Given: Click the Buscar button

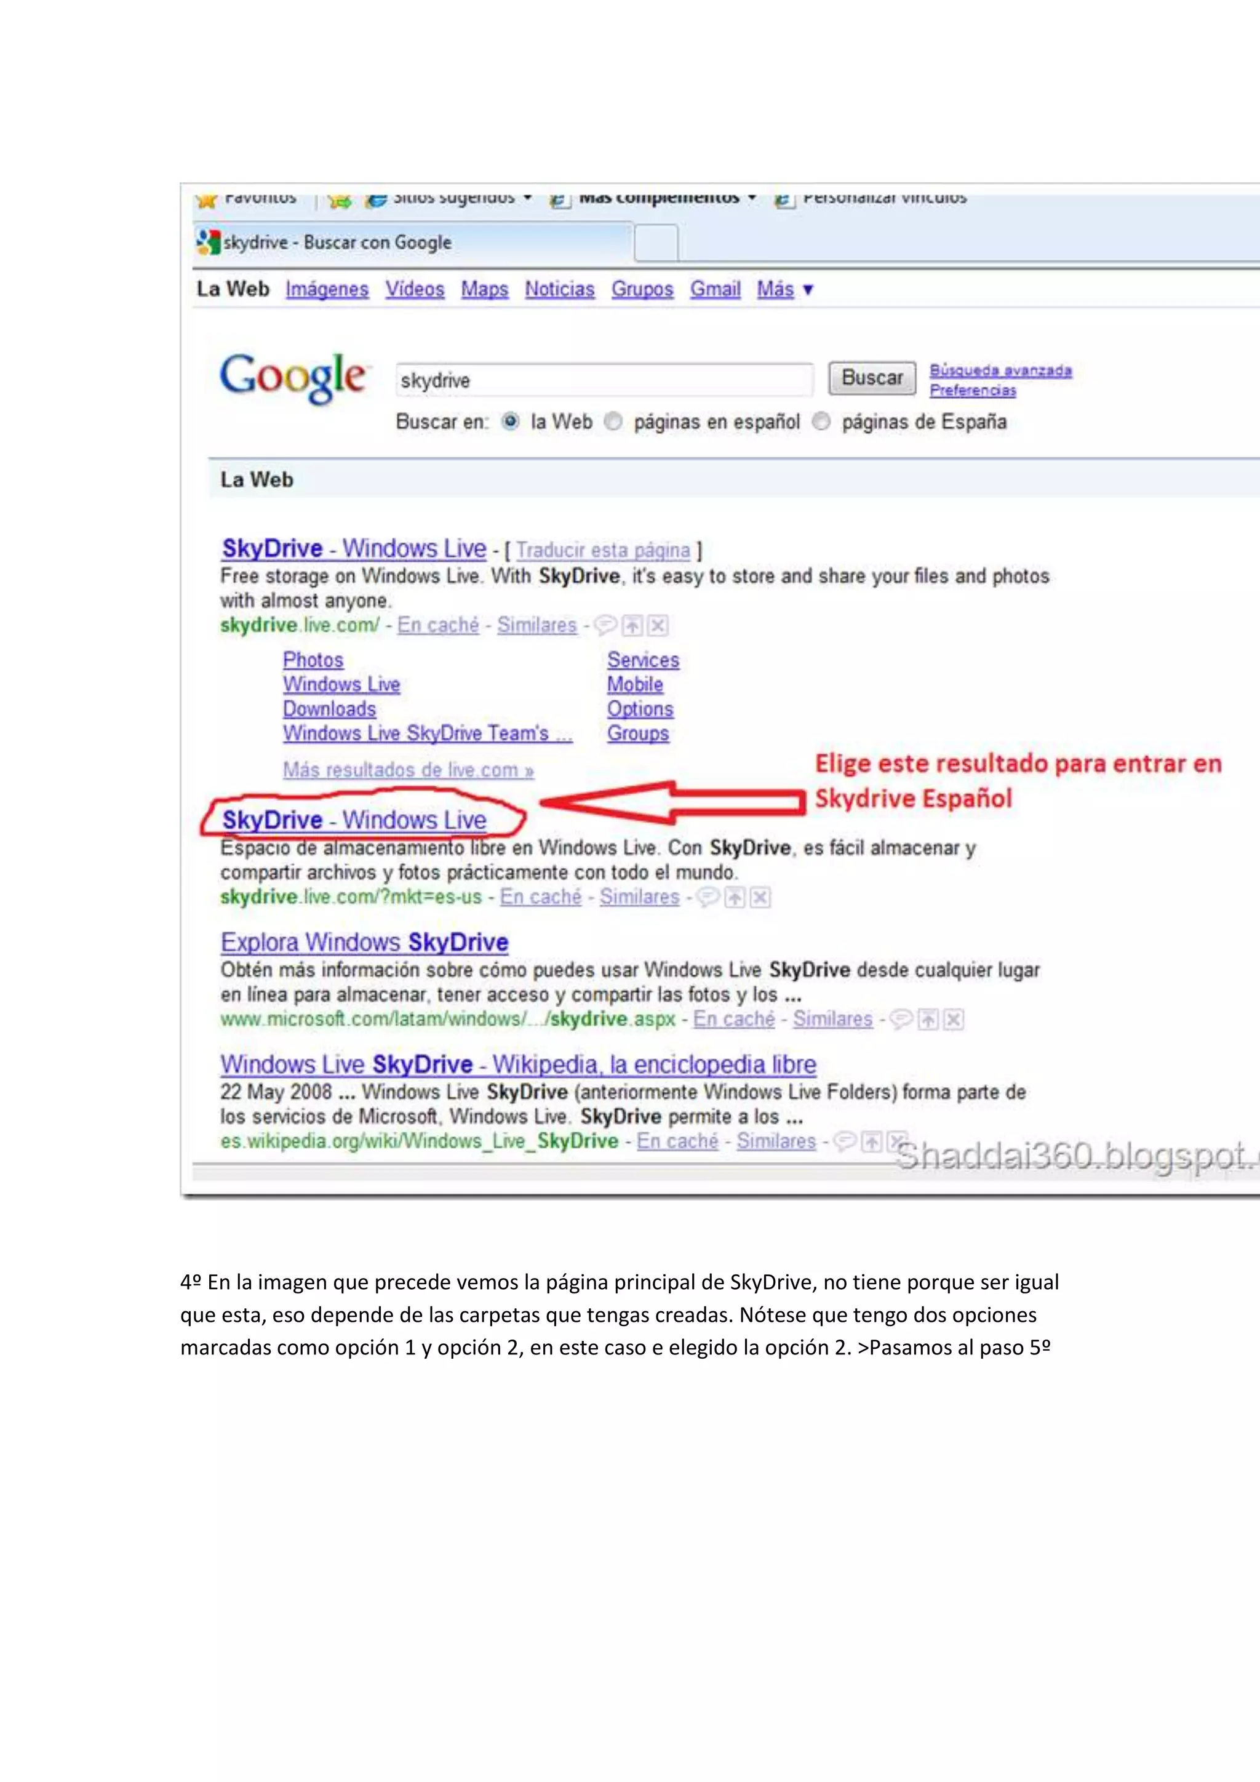Looking at the screenshot, I should tap(872, 379).
